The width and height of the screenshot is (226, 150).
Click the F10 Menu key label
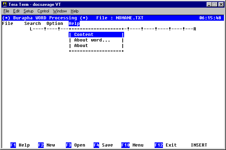(x=132, y=145)
